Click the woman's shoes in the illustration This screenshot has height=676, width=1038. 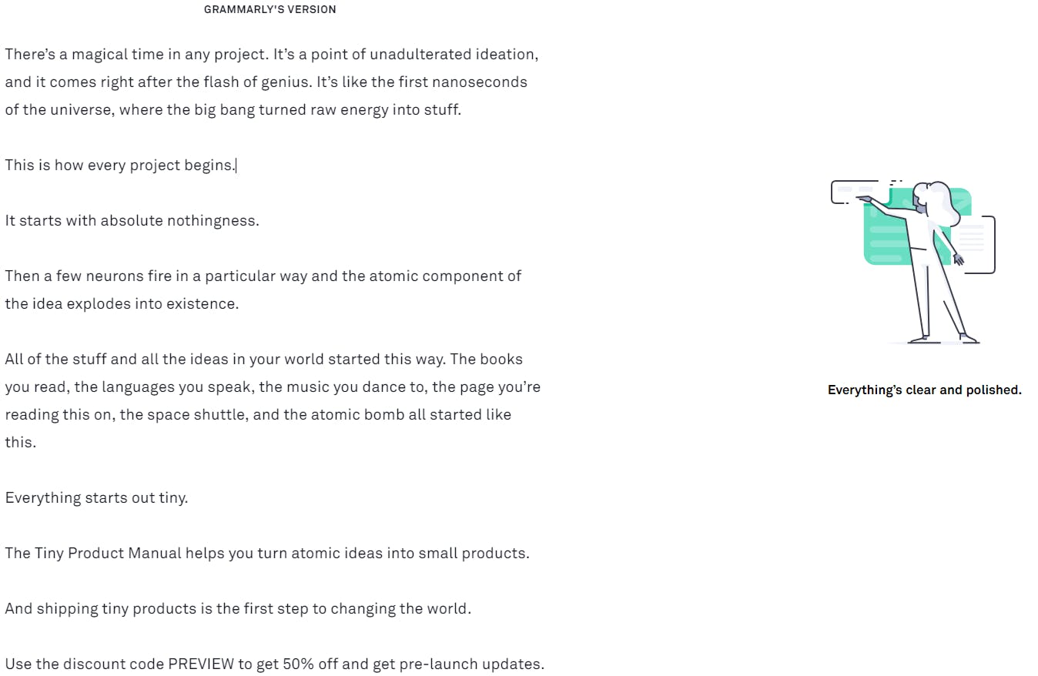tap(943, 338)
